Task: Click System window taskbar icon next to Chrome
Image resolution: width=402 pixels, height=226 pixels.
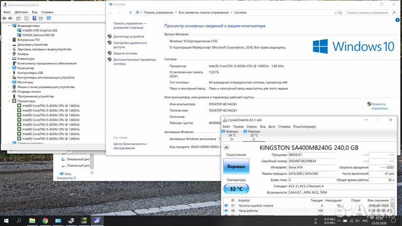Action: (58, 220)
